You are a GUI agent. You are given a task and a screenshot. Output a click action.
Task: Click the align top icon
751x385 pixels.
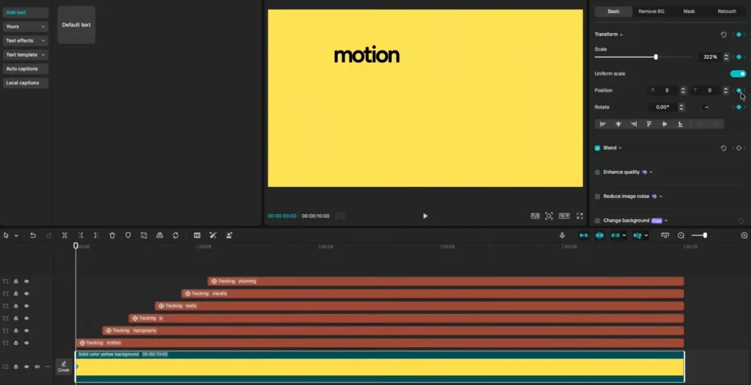click(649, 124)
